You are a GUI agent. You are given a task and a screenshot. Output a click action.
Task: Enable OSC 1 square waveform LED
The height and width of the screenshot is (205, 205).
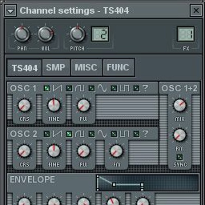[x=69, y=88]
